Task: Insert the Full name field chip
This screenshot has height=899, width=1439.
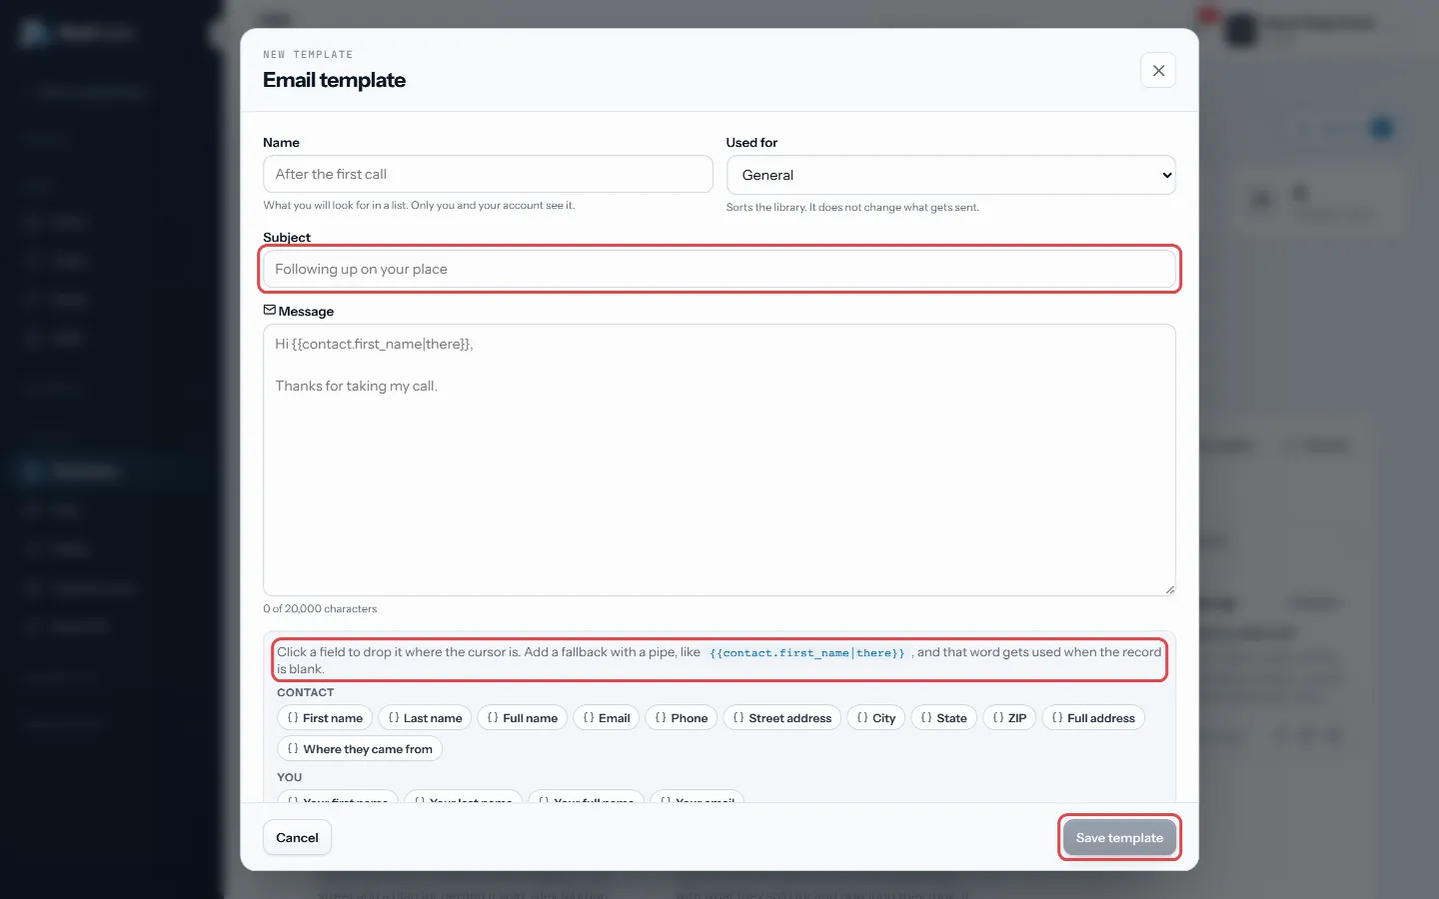Action: click(523, 718)
